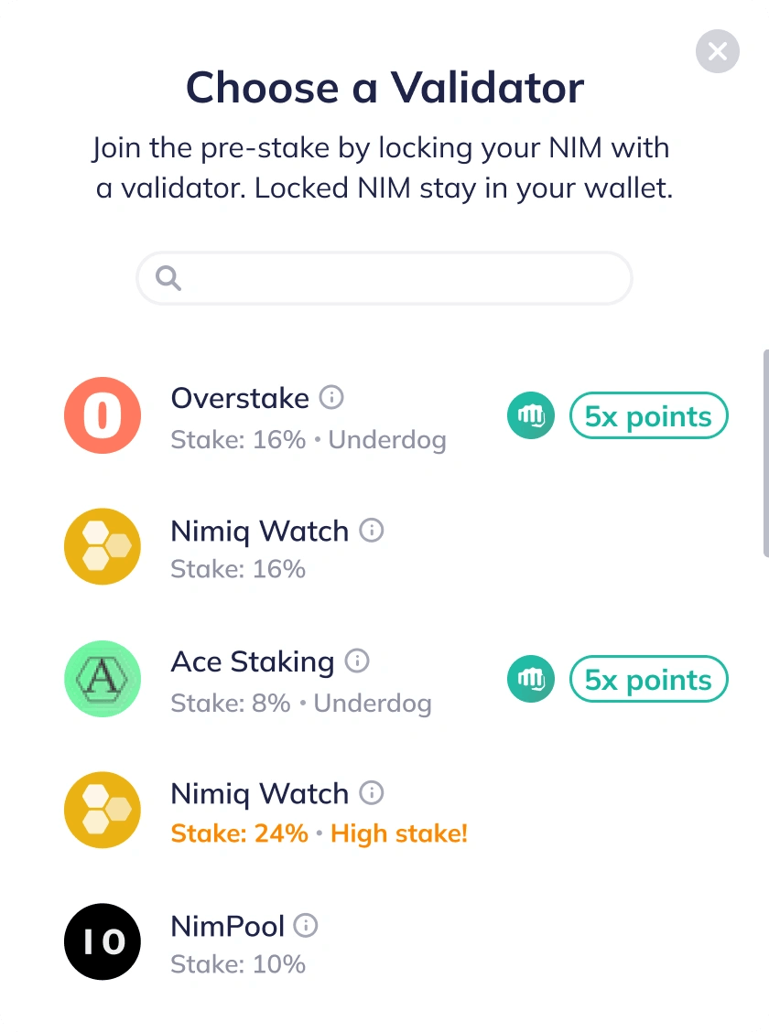Image resolution: width=769 pixels, height=1032 pixels.
Task: Click the underdog fist icon for Overstake
Action: pyautogui.click(x=531, y=415)
